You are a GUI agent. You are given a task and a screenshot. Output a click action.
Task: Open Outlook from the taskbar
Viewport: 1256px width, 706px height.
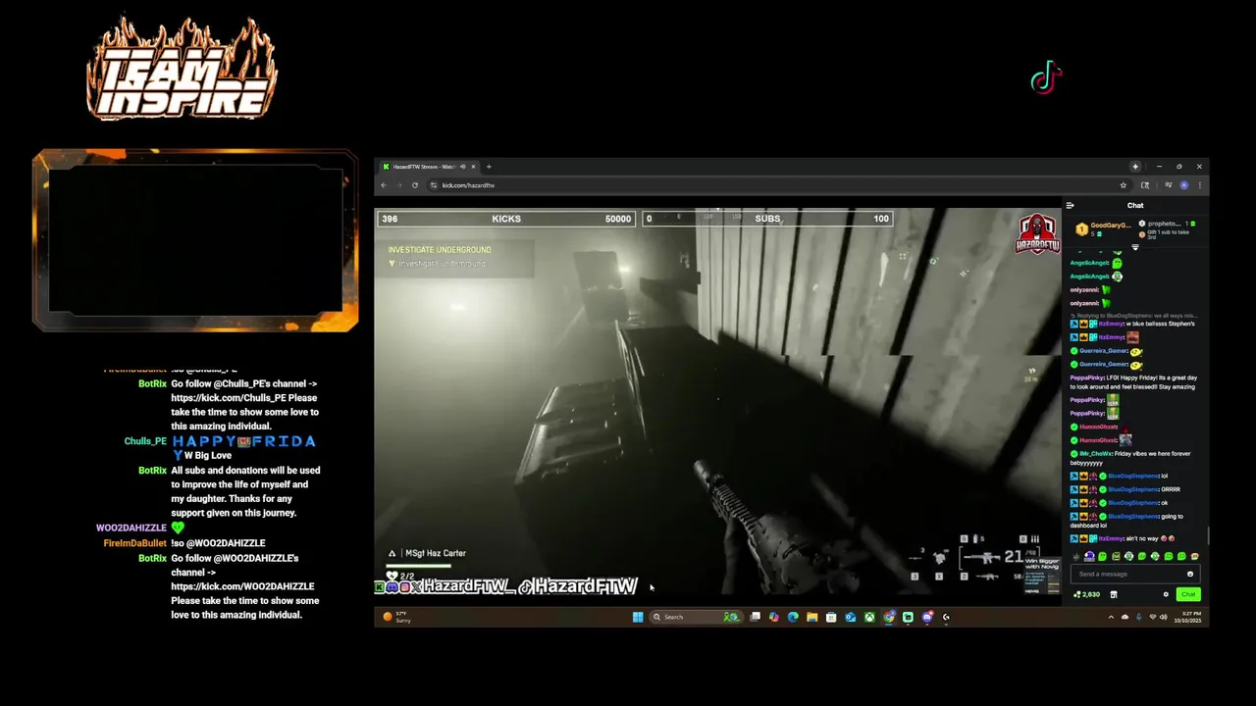tap(851, 617)
